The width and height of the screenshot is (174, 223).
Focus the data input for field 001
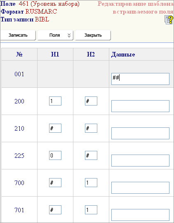click(140, 79)
